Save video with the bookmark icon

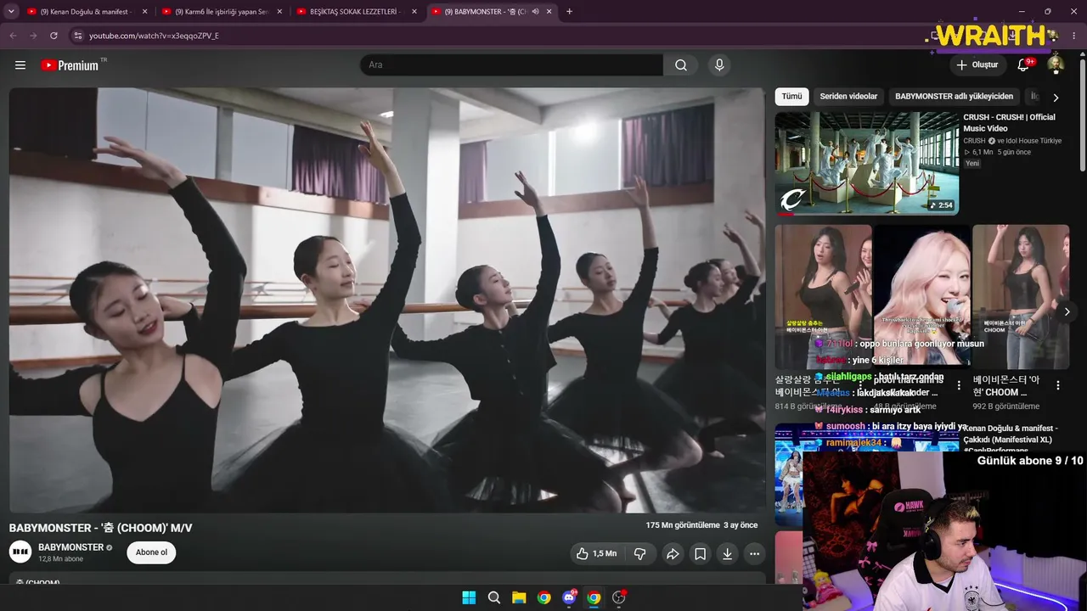[x=700, y=553]
